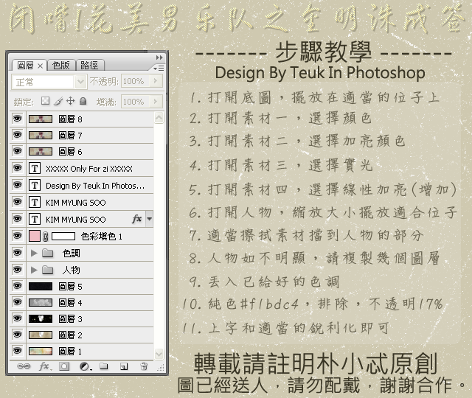Open the layer style fx button
Image resolution: width=472 pixels, height=398 pixels.
44,366
